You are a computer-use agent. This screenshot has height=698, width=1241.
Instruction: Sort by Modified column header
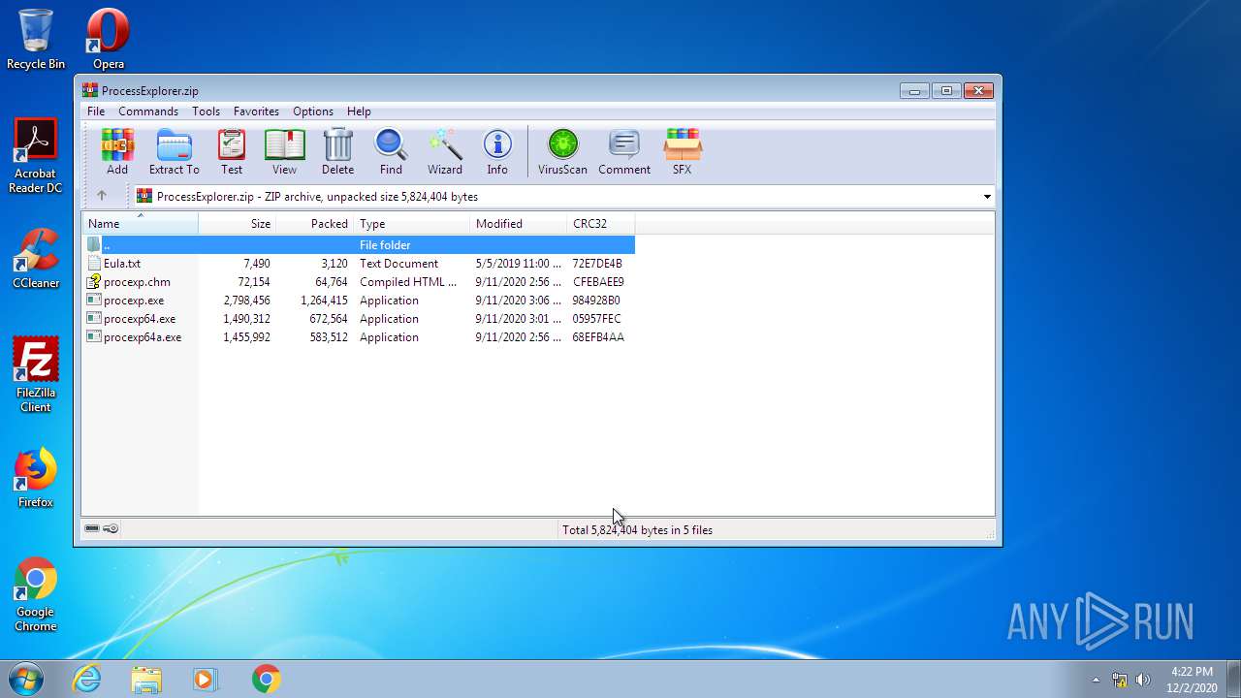point(519,224)
